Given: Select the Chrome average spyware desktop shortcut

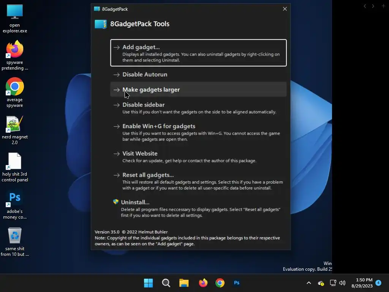Looking at the screenshot, I should (x=15, y=93).
